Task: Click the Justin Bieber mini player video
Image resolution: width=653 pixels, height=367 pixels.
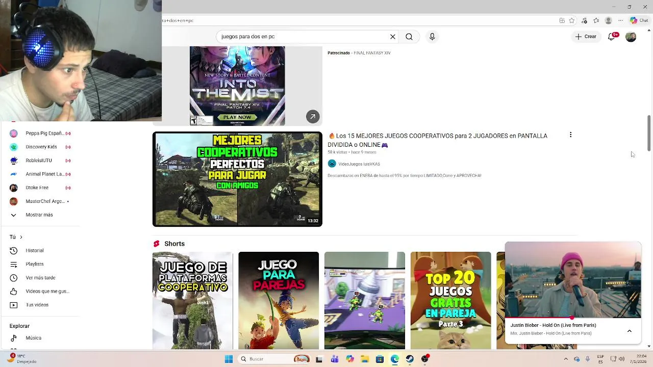Action: click(x=573, y=280)
